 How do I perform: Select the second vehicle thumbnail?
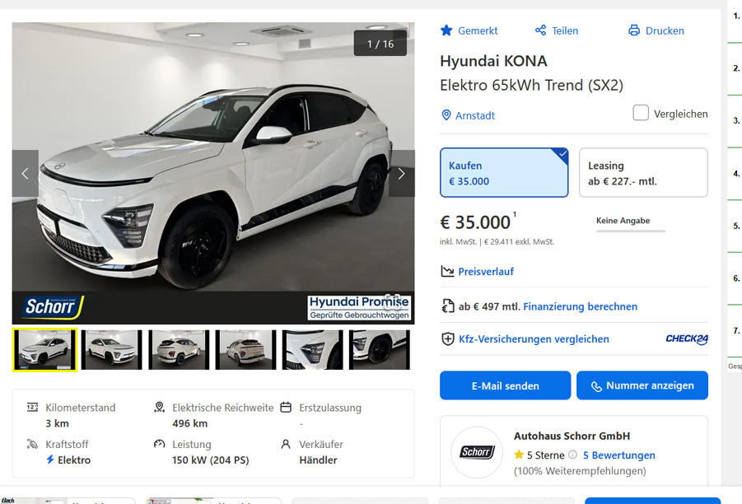[111, 349]
